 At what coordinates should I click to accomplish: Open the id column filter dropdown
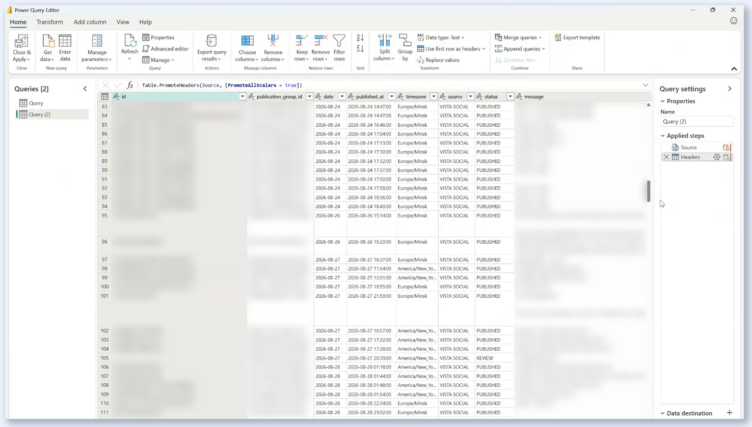[x=243, y=97]
